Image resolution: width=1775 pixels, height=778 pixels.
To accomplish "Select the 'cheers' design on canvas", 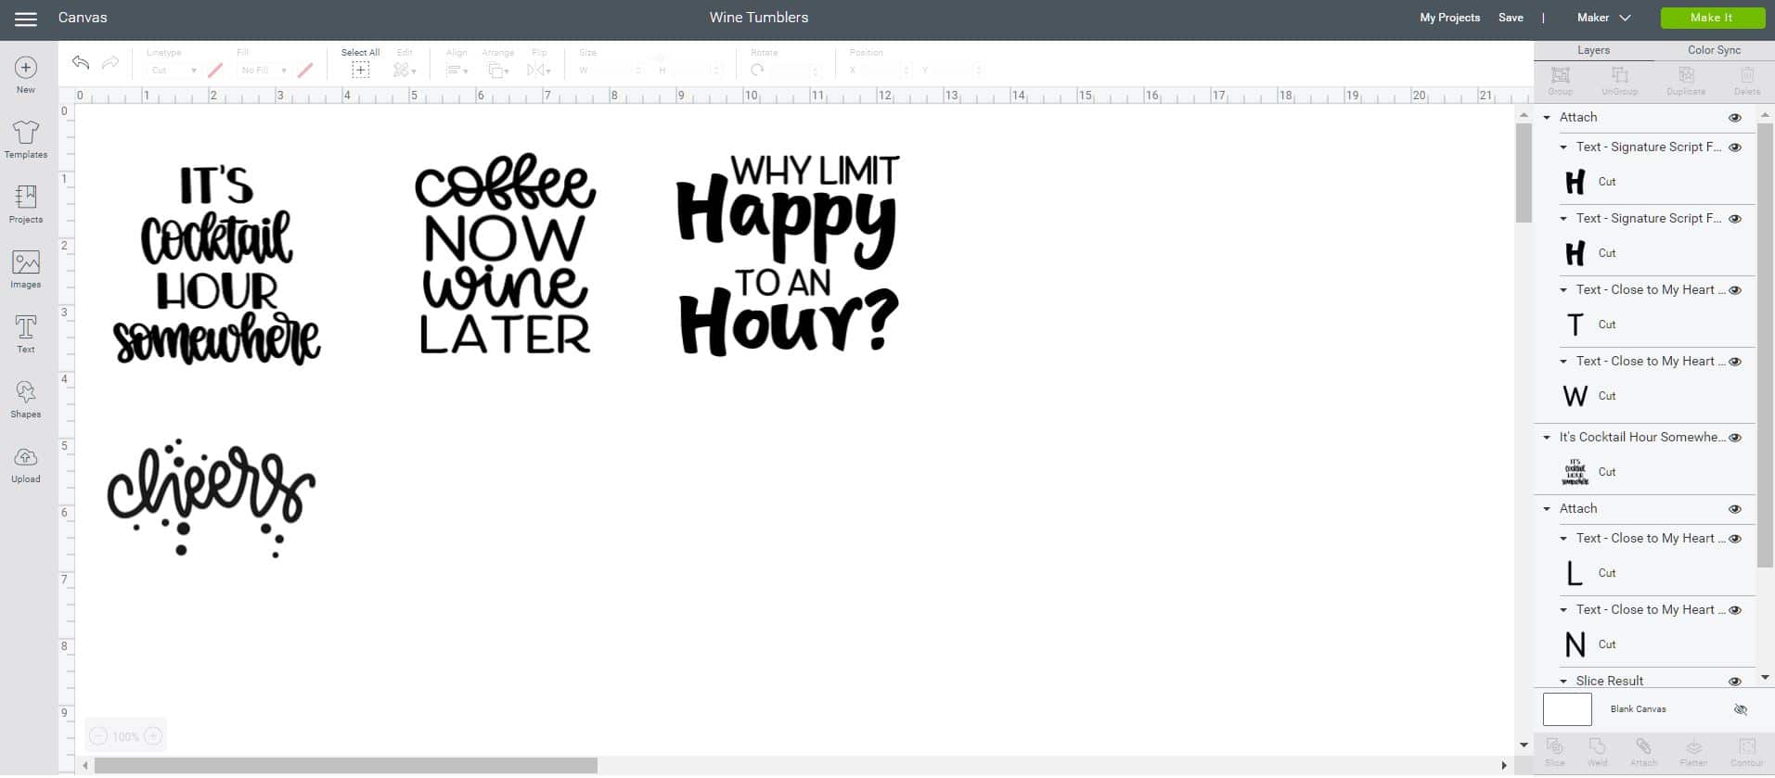I will click(212, 498).
